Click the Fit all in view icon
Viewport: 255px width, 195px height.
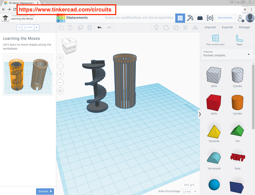coord(60,66)
